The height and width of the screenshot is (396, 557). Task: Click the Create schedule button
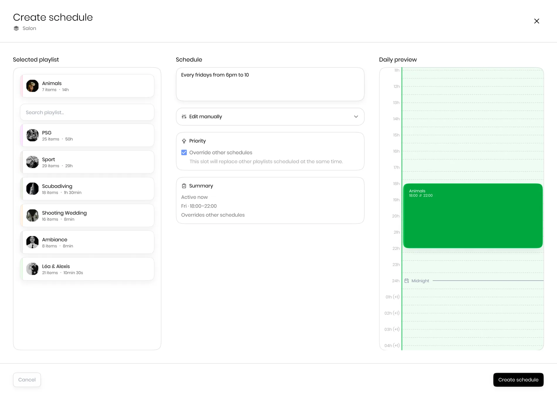(518, 380)
